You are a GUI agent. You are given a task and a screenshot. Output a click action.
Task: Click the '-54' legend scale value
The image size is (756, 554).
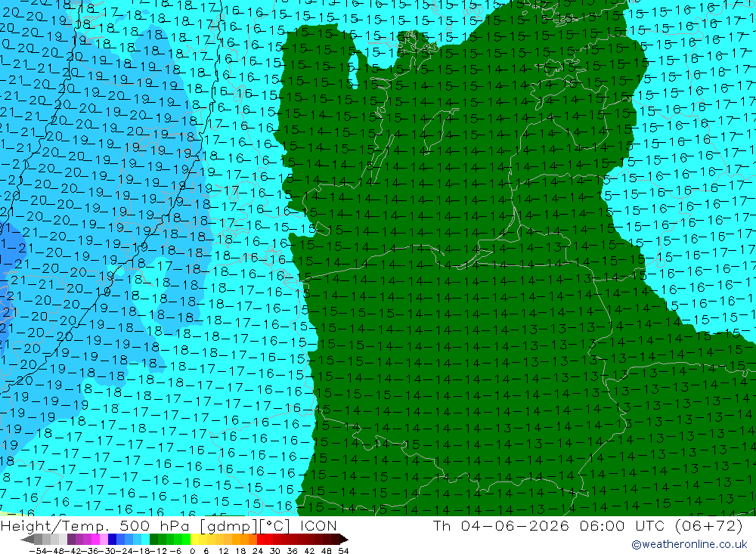coord(38,551)
